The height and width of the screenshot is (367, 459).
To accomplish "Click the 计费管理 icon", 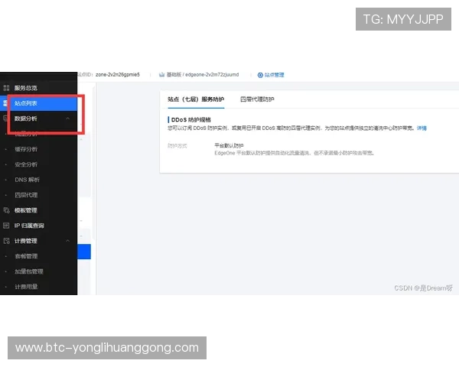I will [6, 241].
